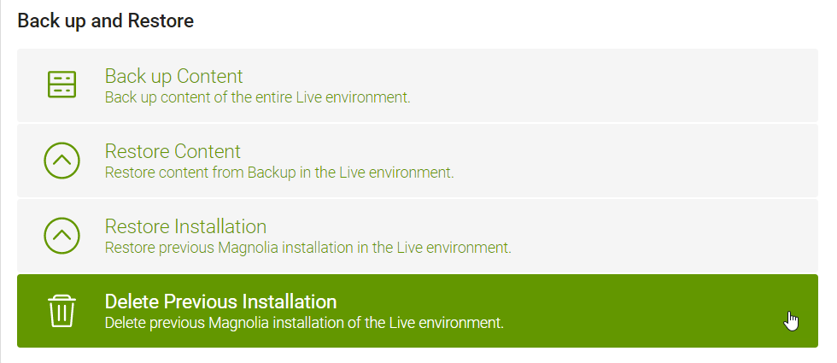The height and width of the screenshot is (363, 837).
Task: Click the trash can icon for Delete Previous Installation
Action: pos(61,311)
